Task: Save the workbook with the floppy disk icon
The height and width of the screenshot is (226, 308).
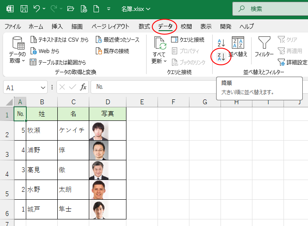Action: click(24, 9)
